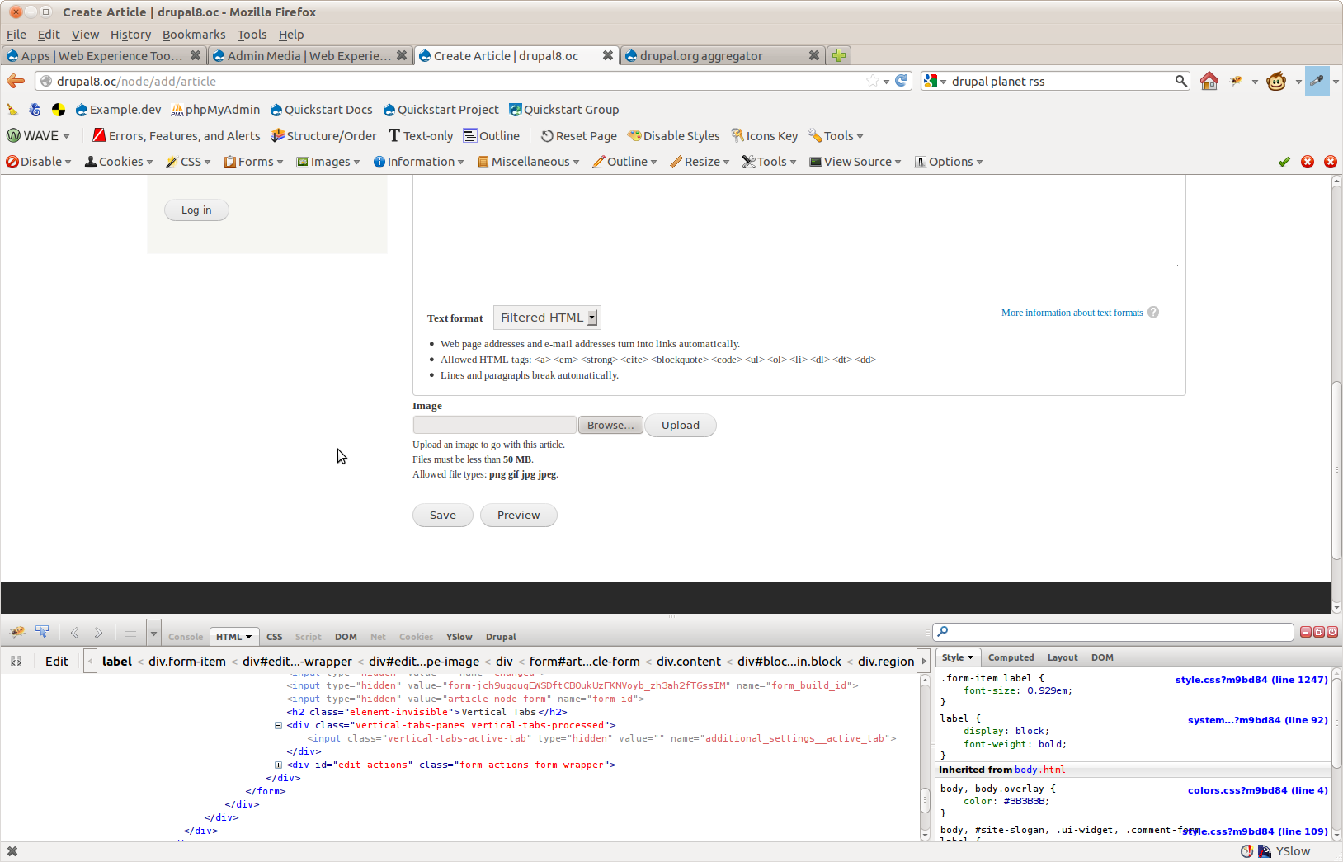
Task: Collapse the vertical-tabs-panes div node
Action: tap(279, 725)
